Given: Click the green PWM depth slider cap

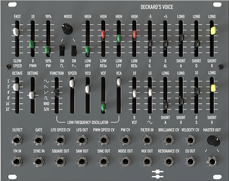Looking at the screenshot, I should click(x=31, y=44).
